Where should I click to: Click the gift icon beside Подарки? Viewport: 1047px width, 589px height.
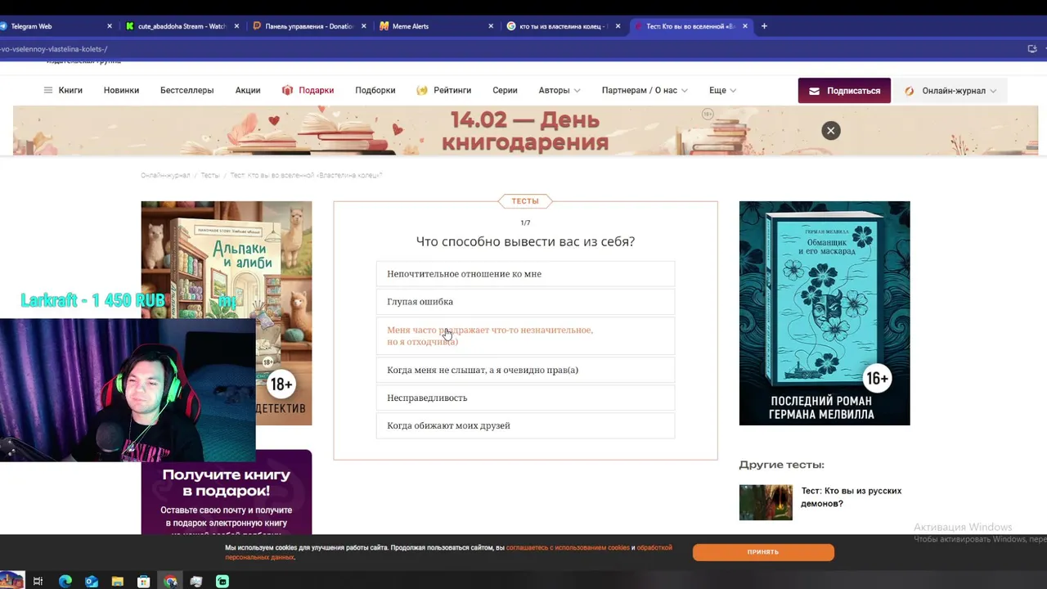[287, 91]
